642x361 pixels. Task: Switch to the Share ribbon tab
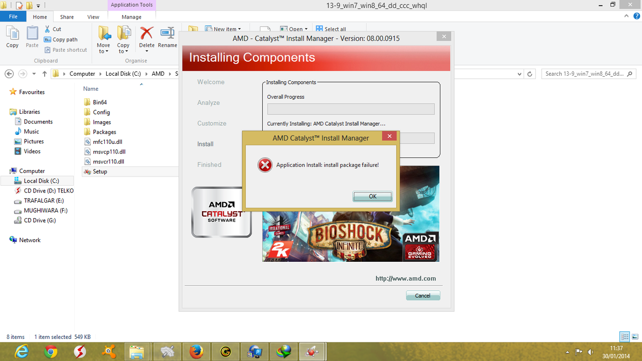pyautogui.click(x=67, y=17)
